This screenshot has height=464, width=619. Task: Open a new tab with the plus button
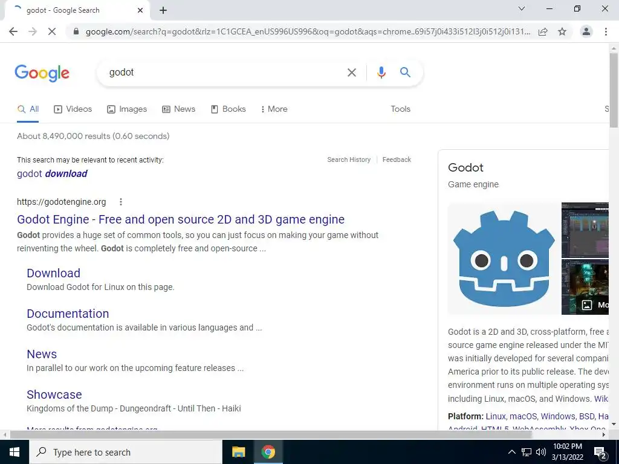(x=163, y=11)
